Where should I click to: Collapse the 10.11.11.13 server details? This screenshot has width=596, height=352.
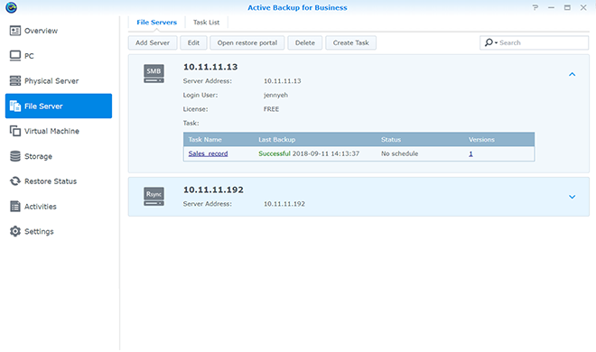(572, 74)
